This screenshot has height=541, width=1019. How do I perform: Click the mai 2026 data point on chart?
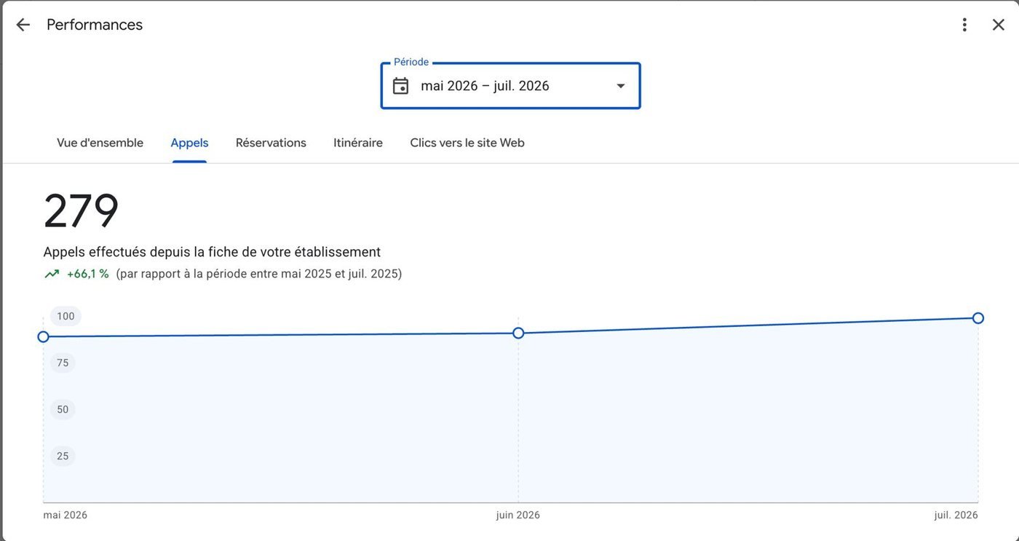pos(43,336)
